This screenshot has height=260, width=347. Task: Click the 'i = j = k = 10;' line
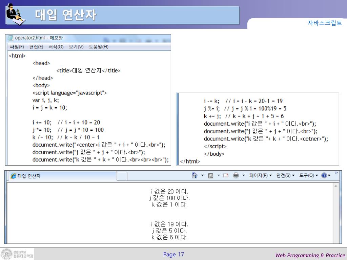tap(49, 108)
